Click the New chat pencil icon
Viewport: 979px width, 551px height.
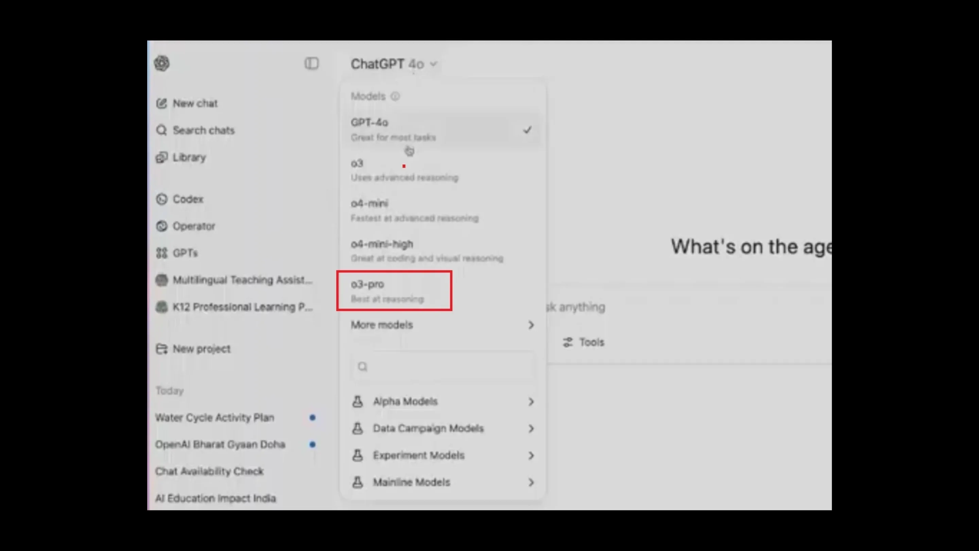point(161,103)
